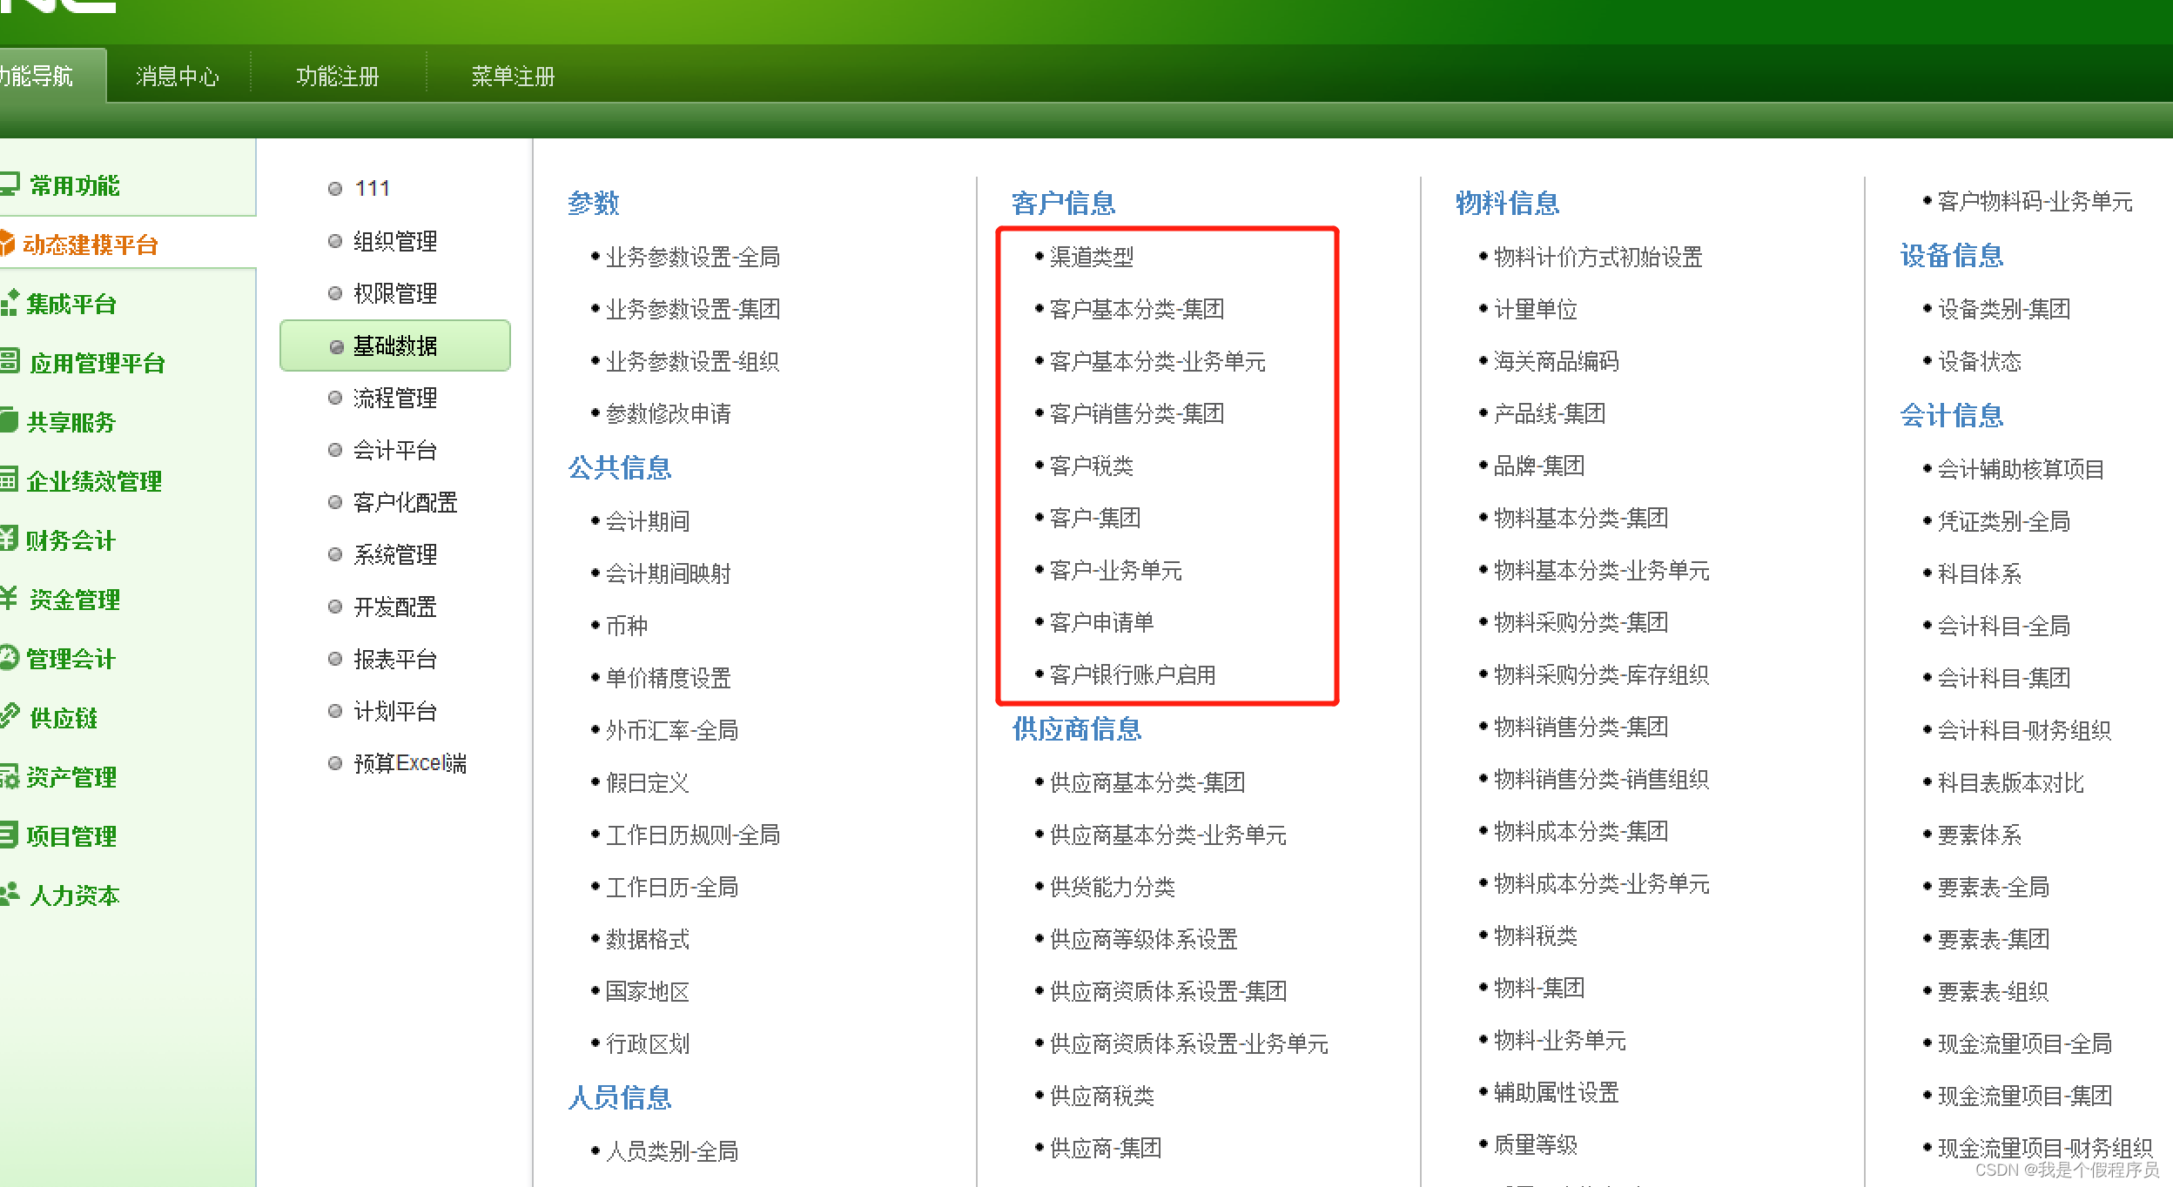Select the 111 radio bullet

click(x=335, y=189)
